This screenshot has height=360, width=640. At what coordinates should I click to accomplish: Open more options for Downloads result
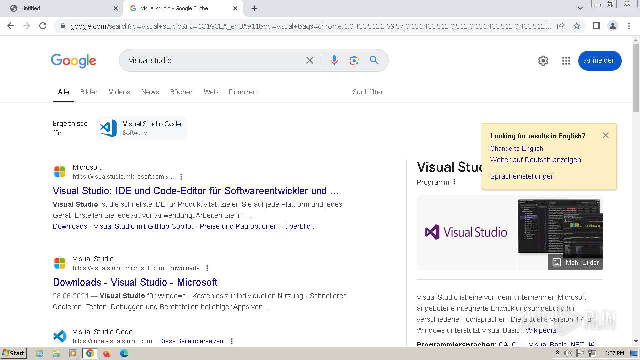pos(207,268)
